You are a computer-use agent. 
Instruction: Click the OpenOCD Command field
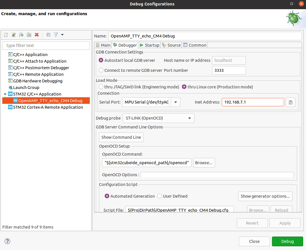147,163
